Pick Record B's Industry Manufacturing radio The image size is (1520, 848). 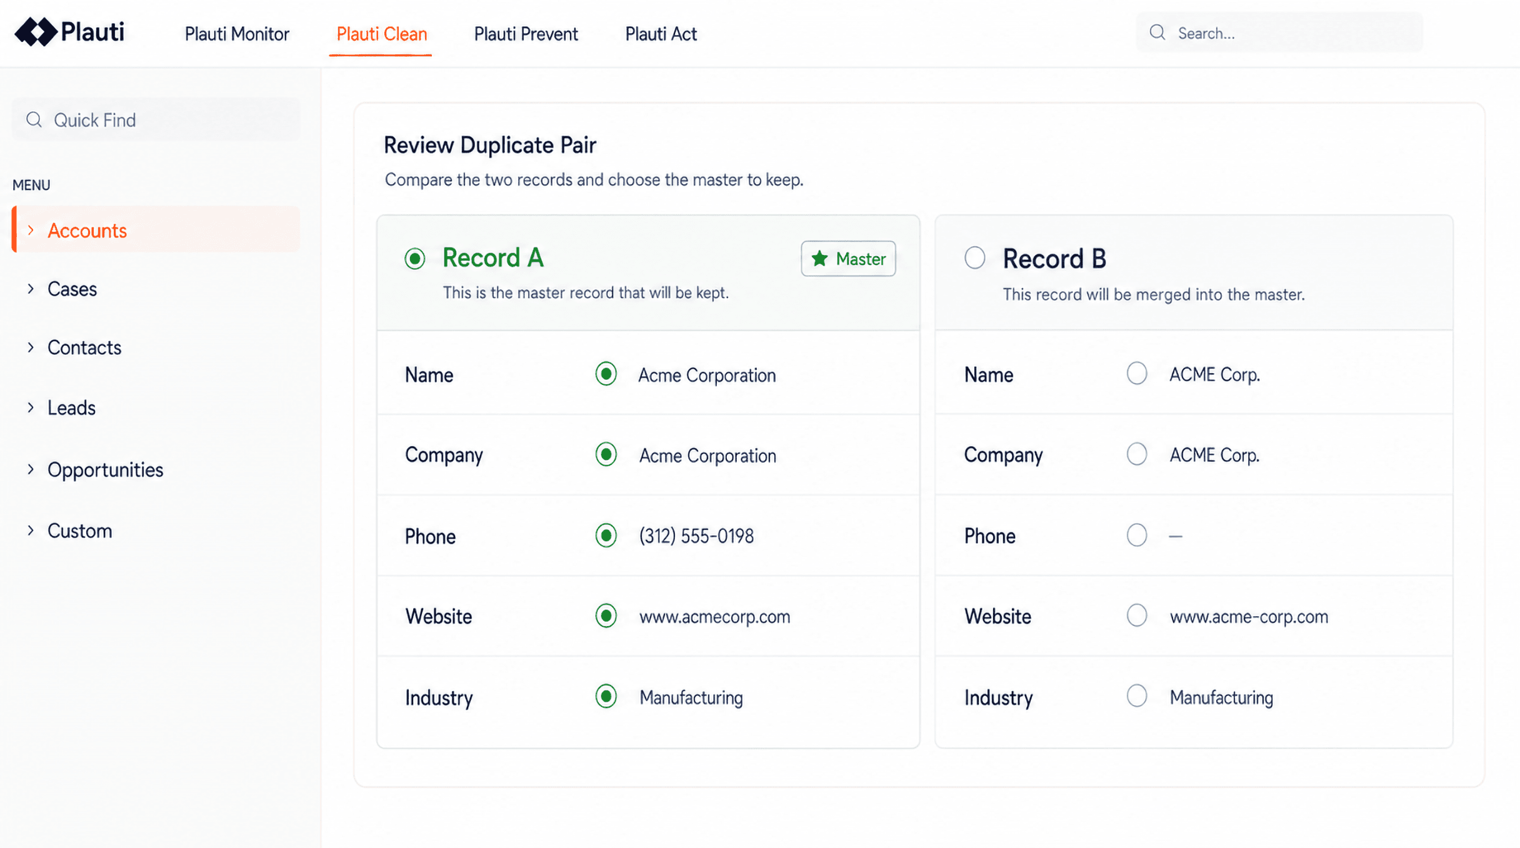[x=1136, y=696]
